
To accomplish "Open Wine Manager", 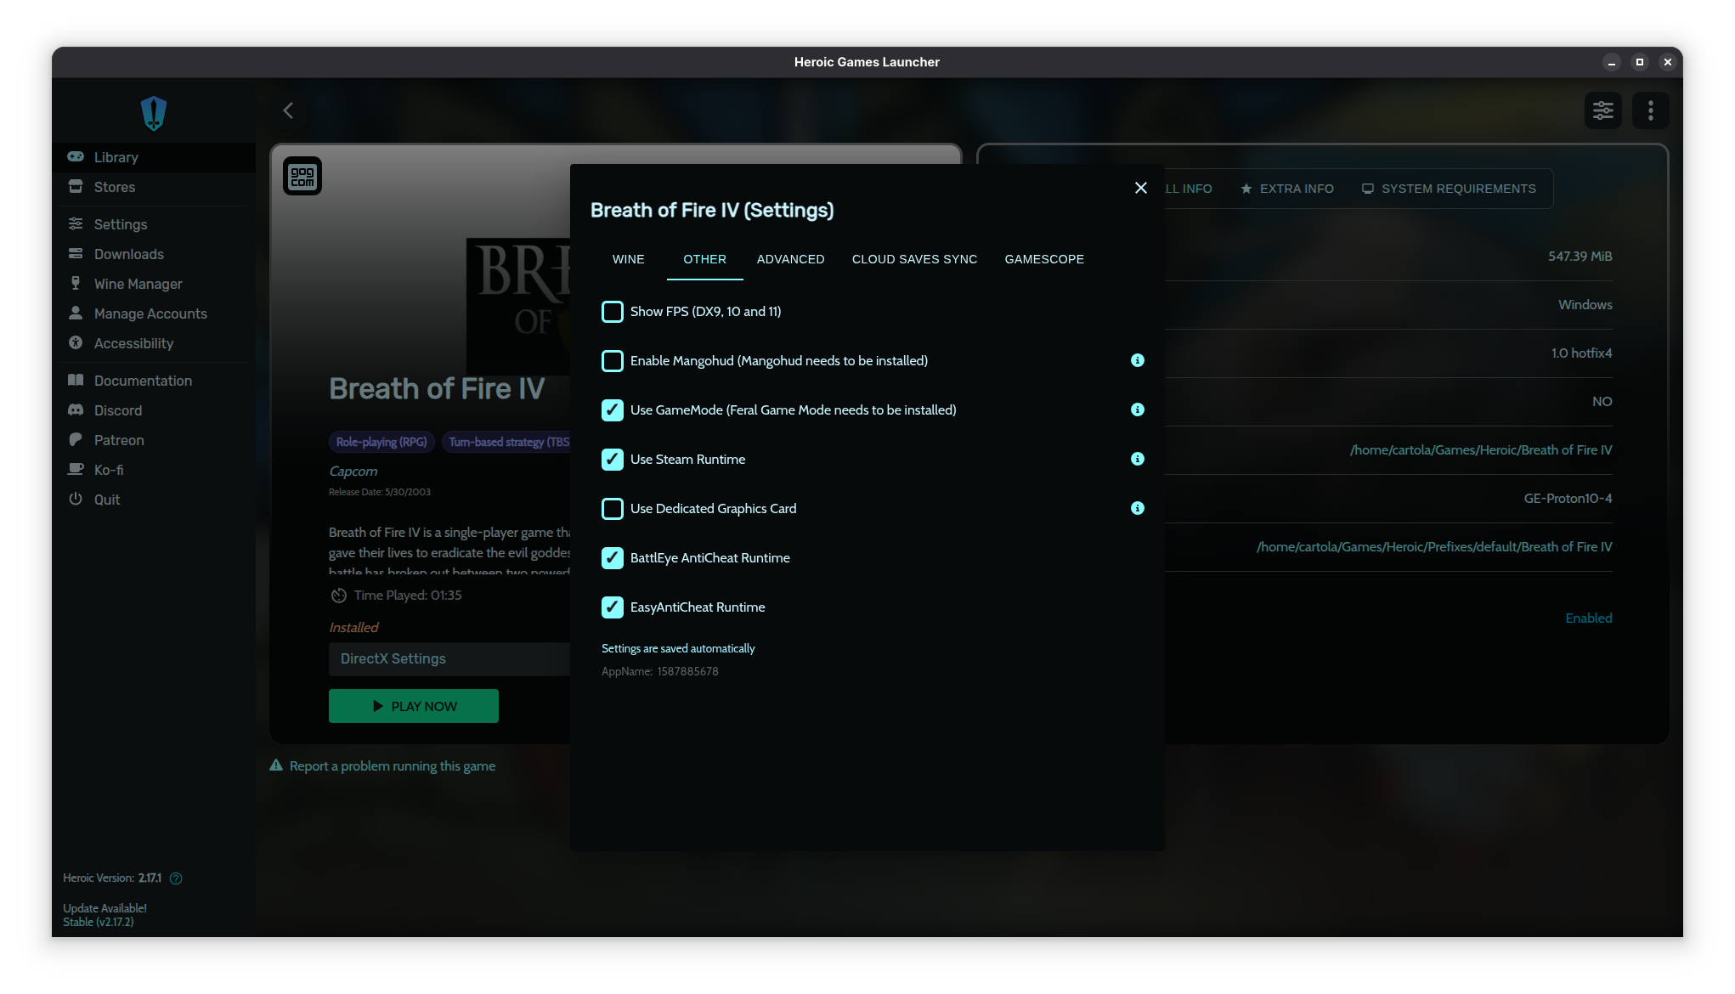I will pos(153,284).
